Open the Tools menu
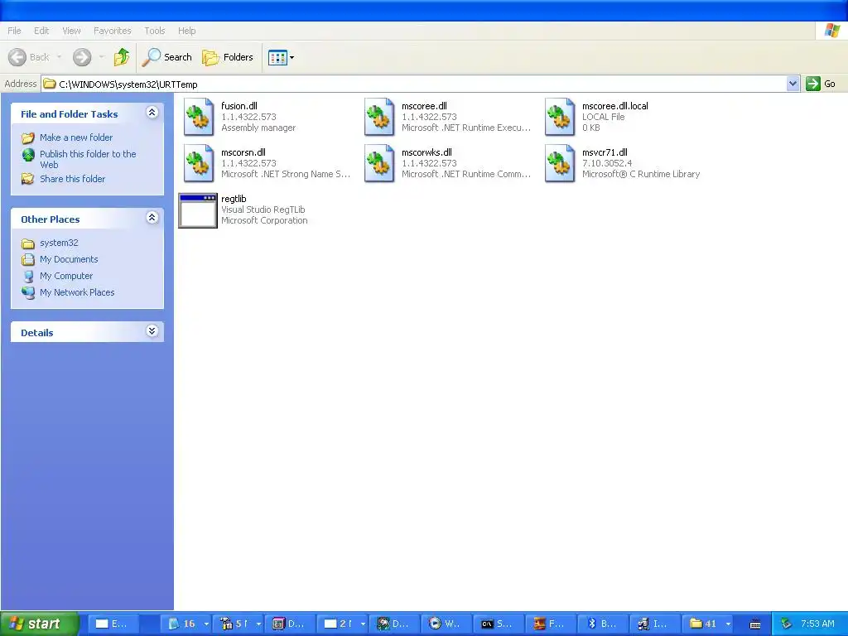The width and height of the screenshot is (848, 636). tap(155, 31)
